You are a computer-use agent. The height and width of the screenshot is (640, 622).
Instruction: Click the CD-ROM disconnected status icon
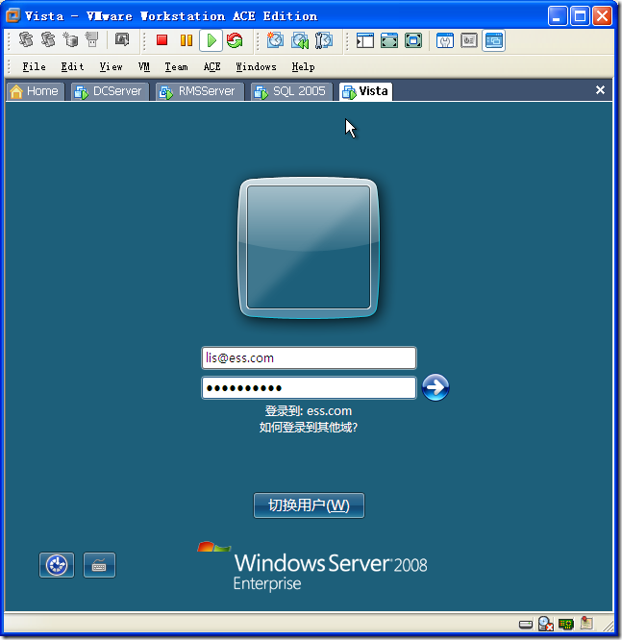tap(546, 624)
